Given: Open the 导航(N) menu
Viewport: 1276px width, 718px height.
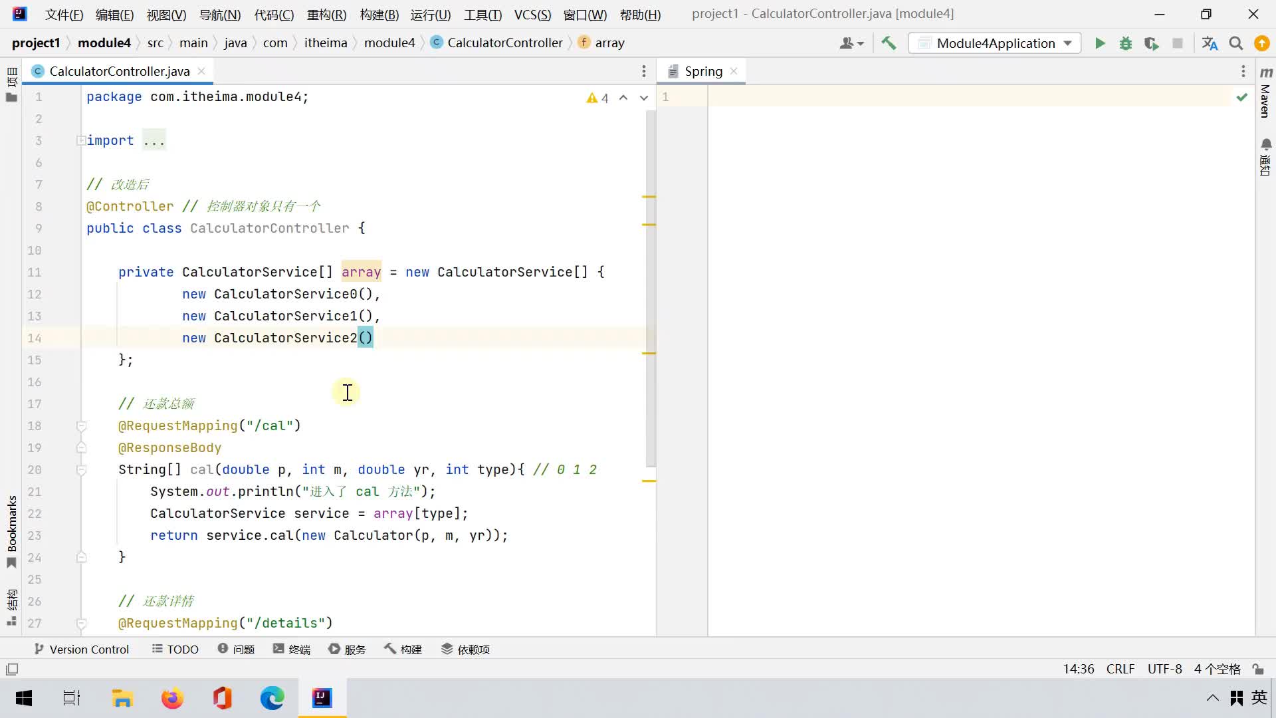Looking at the screenshot, I should click(x=220, y=15).
